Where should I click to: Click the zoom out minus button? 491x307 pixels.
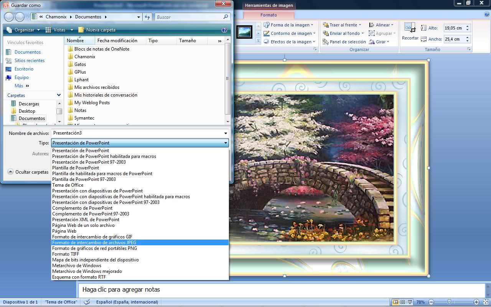pyautogui.click(x=431, y=302)
